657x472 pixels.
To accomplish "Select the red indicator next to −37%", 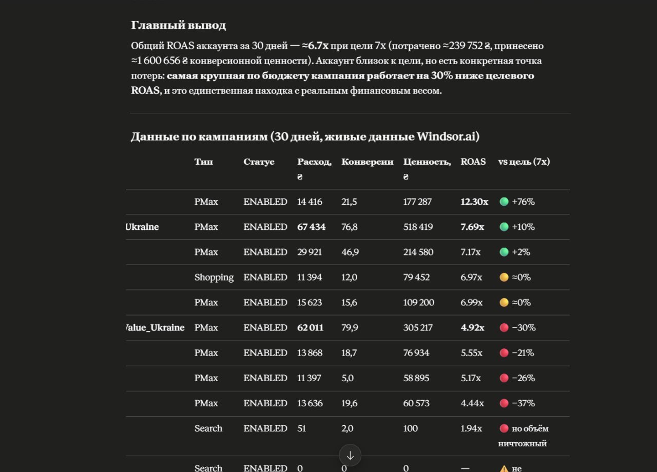I will click(x=504, y=403).
